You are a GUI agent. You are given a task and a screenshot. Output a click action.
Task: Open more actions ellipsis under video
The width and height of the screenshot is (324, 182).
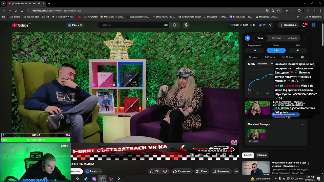point(236,171)
